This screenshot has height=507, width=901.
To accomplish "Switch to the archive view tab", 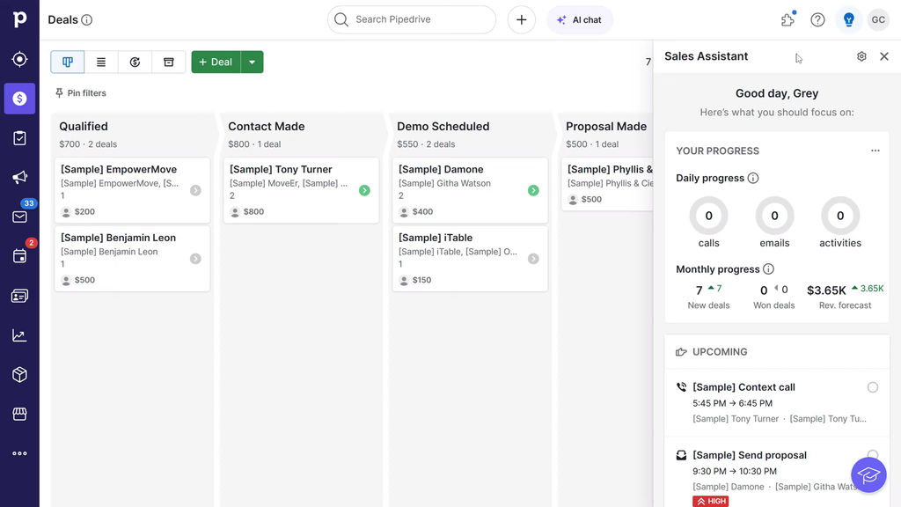I will coord(168,62).
